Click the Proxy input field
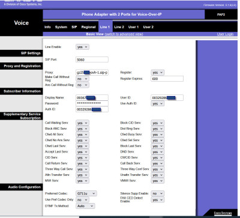Viewport: 240px width, 218px height. click(92, 73)
